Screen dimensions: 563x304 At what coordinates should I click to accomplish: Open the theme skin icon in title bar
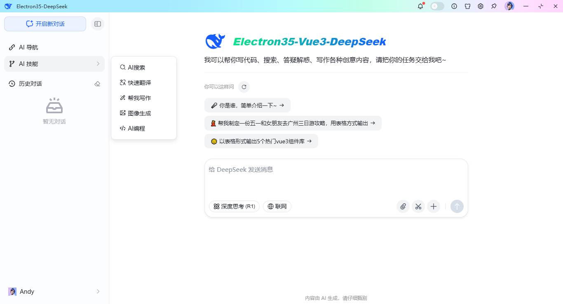click(467, 6)
